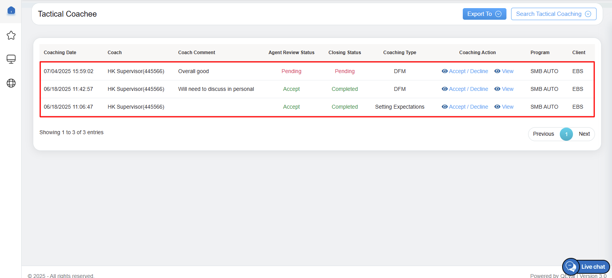Click eye icon beside View, Setting Expectations row
Image resolution: width=612 pixels, height=278 pixels.
pos(497,107)
